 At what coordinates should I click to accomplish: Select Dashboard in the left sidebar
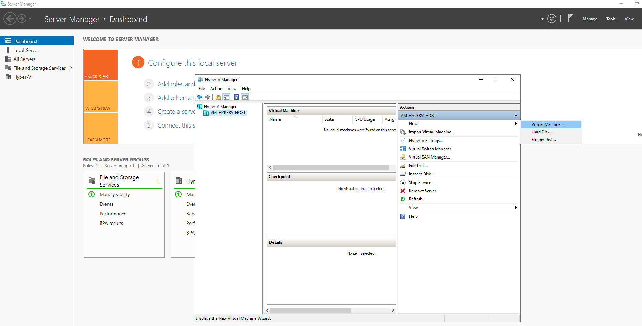tap(37, 41)
